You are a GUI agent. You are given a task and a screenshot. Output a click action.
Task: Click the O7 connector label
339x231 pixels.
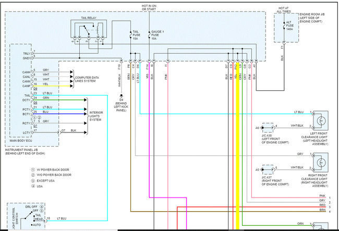(63, 130)
